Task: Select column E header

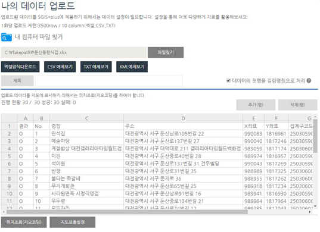Action: [253, 118]
